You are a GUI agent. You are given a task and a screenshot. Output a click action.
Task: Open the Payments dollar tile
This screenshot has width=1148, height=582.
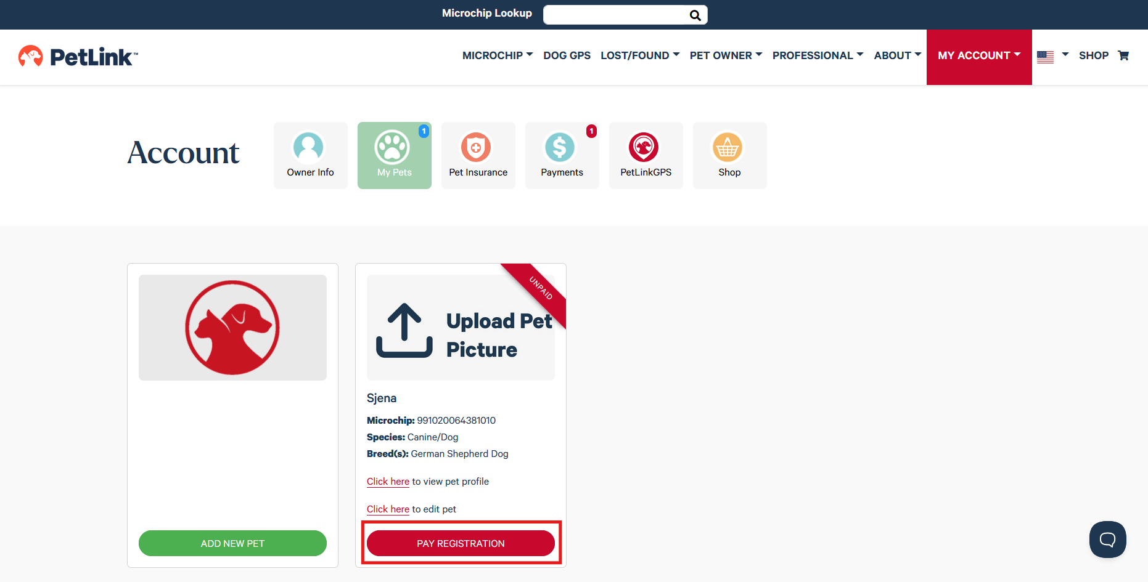[x=562, y=155]
